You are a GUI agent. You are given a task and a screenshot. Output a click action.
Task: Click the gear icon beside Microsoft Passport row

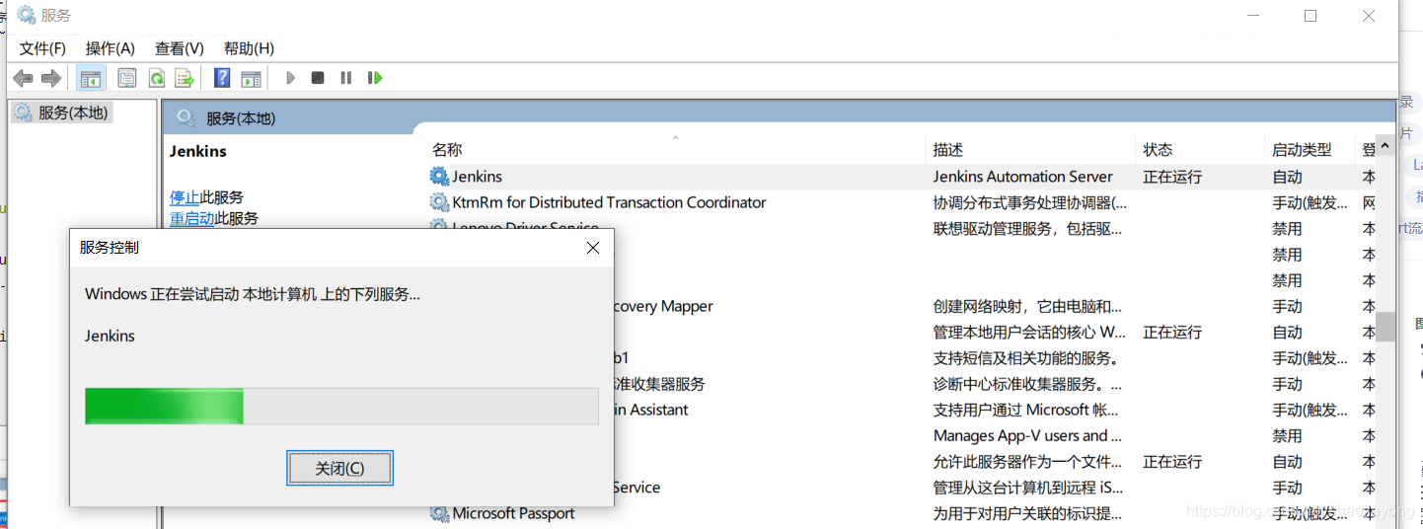pyautogui.click(x=439, y=513)
